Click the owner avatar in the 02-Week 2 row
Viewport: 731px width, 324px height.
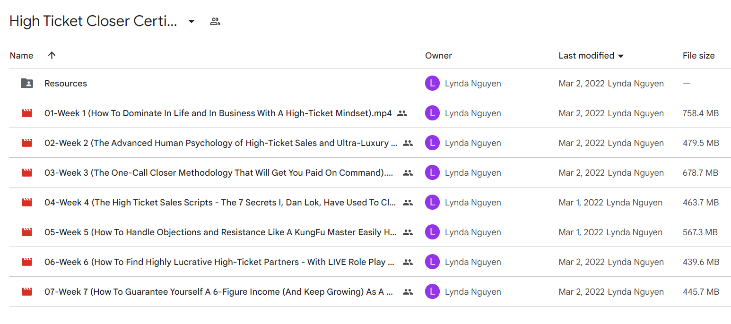(x=432, y=143)
